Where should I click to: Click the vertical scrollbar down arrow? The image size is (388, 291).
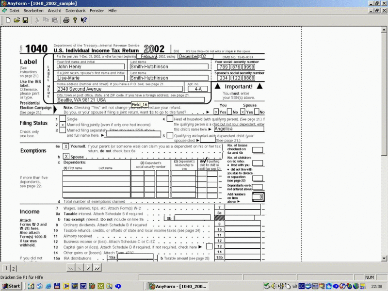pyautogui.click(x=384, y=259)
